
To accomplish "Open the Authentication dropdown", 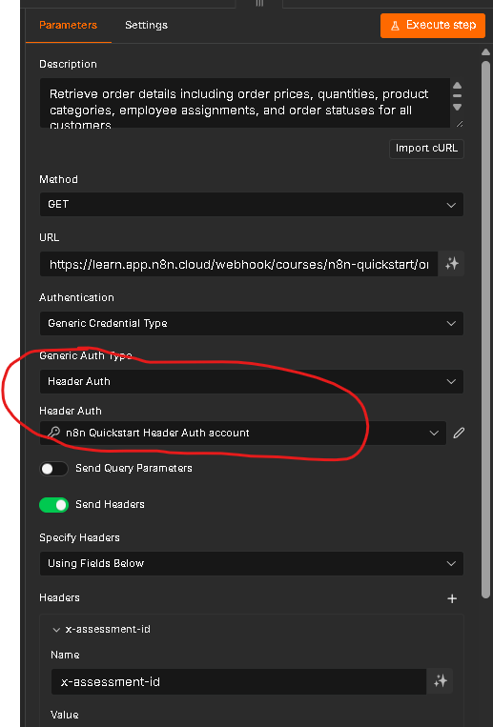I will pos(251,323).
